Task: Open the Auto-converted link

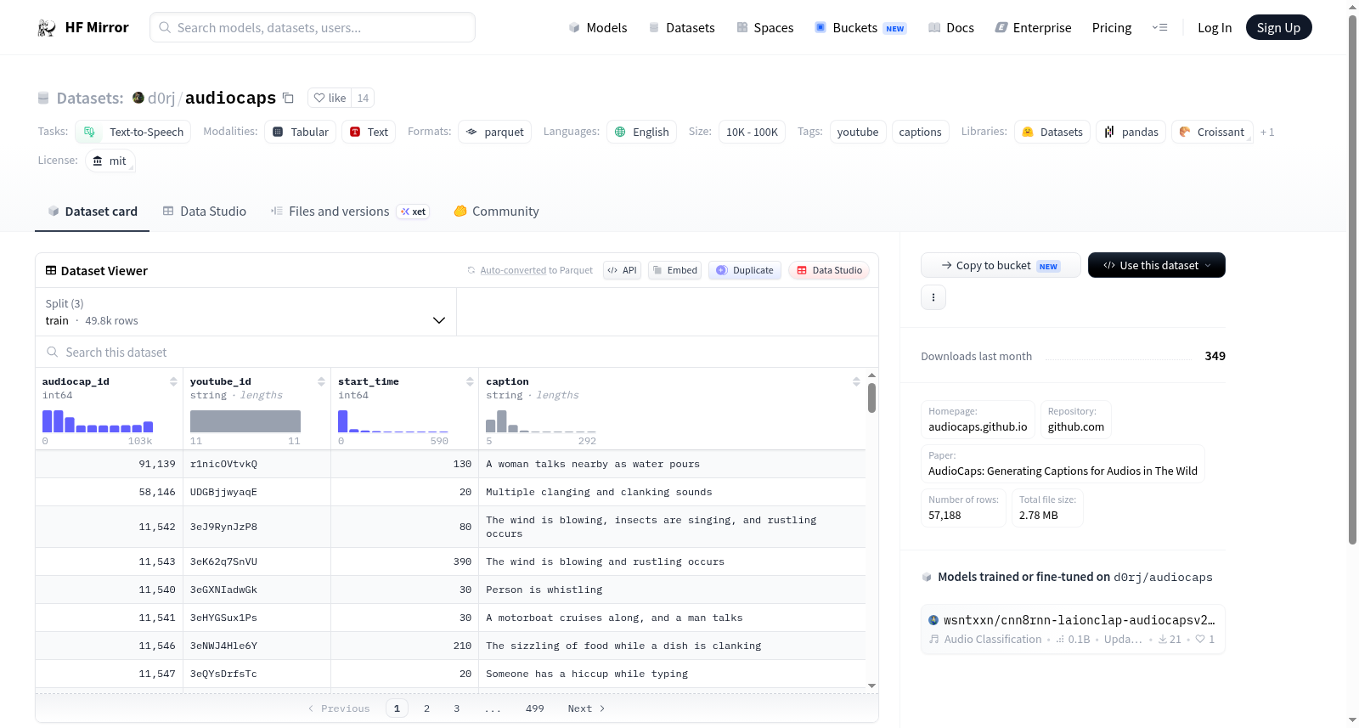Action: click(x=513, y=270)
